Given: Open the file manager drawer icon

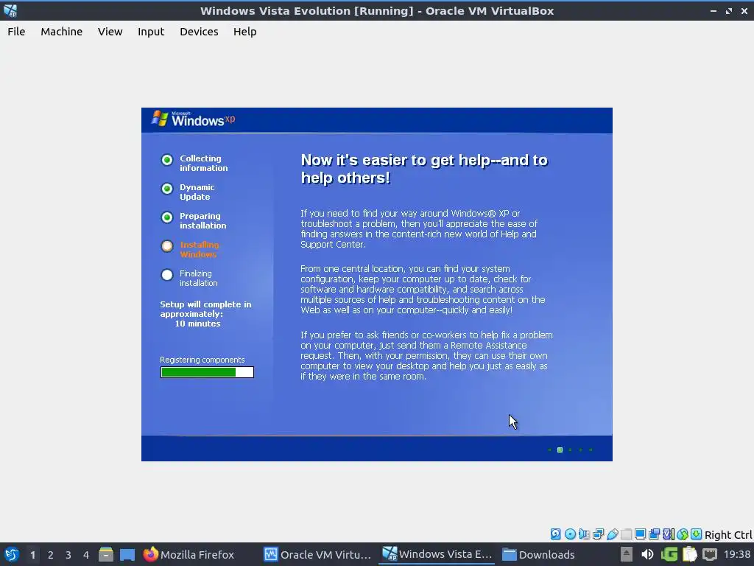Looking at the screenshot, I should click(x=106, y=554).
